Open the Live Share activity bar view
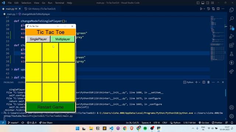 [x=232, y=71]
